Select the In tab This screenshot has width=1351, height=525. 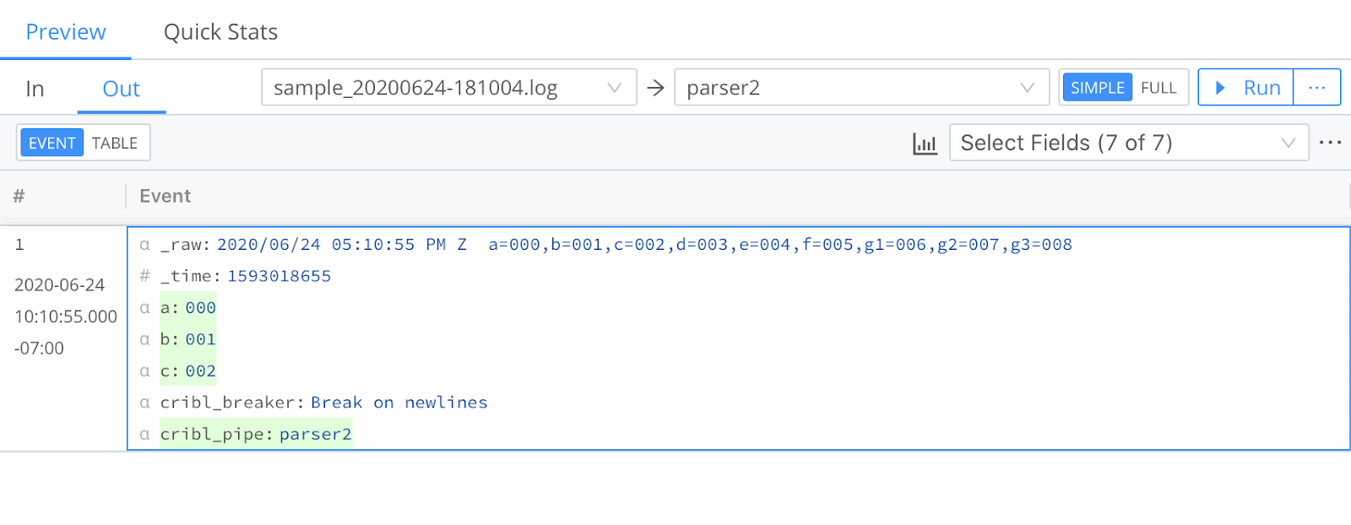tap(35, 89)
